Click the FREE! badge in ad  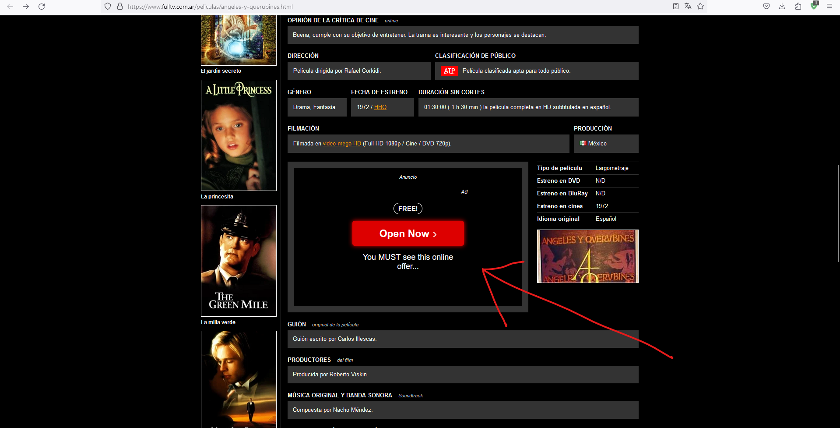point(408,209)
